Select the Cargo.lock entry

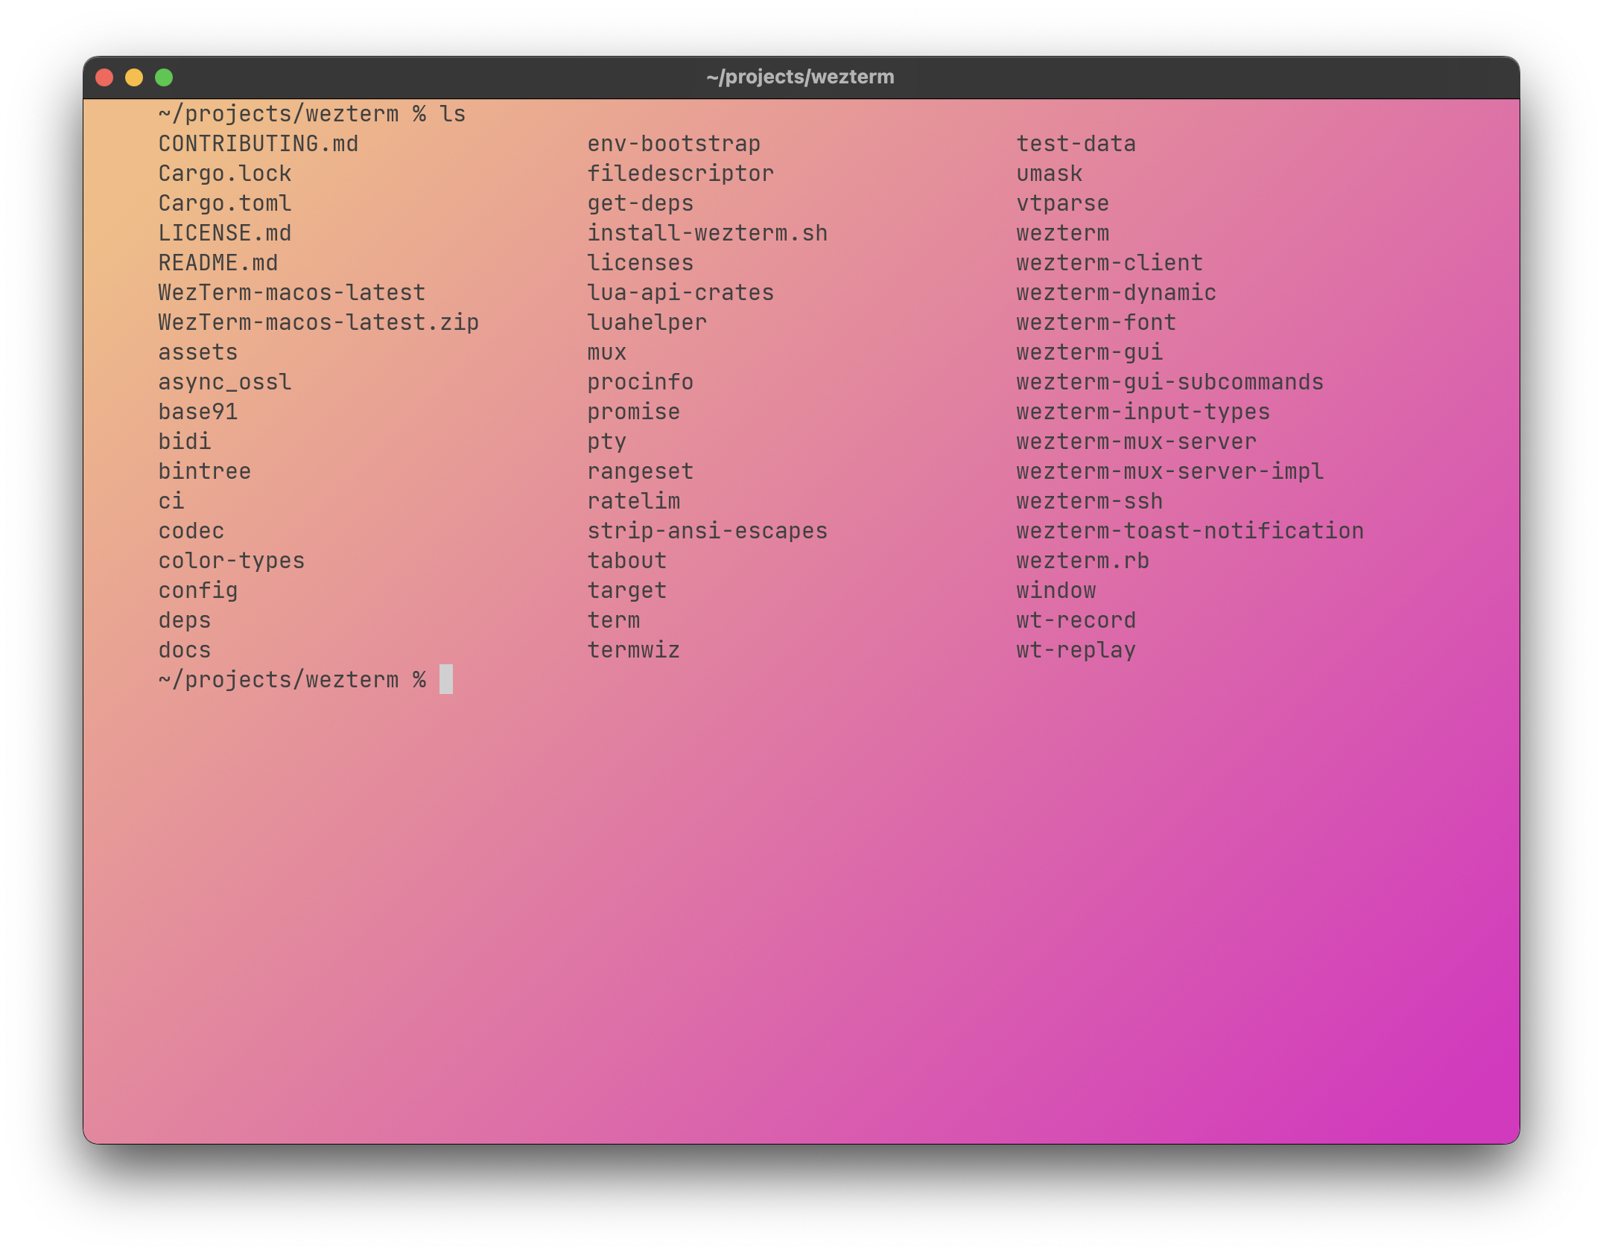tap(225, 174)
